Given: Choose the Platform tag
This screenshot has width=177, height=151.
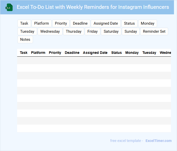Looking at the screenshot, I should point(42,23).
